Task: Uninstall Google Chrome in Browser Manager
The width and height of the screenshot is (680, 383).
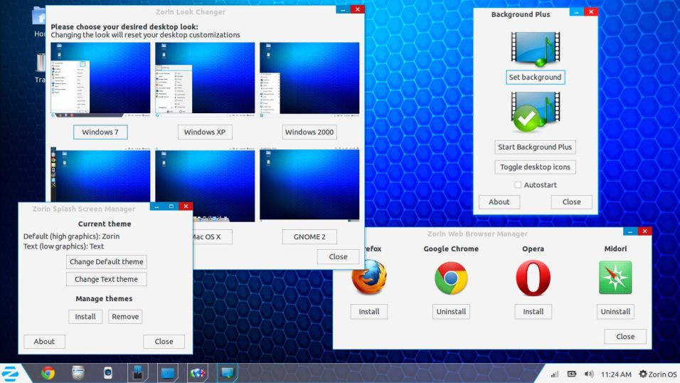Action: pos(451,311)
